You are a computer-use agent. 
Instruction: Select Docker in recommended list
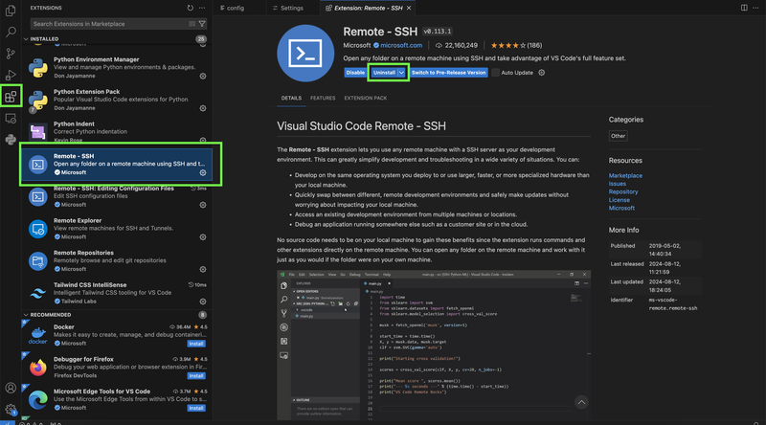click(117, 335)
